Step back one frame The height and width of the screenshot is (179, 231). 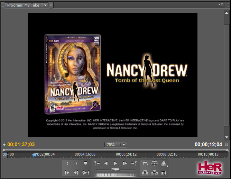click(x=106, y=163)
